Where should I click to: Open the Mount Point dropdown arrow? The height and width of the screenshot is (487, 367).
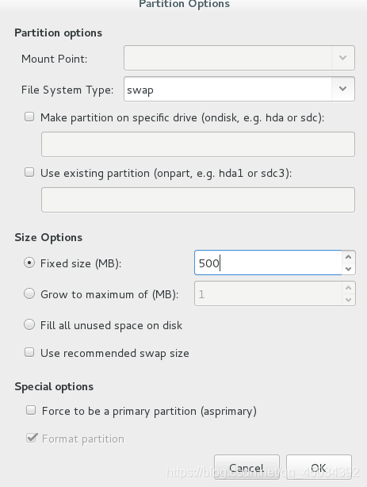(x=342, y=58)
